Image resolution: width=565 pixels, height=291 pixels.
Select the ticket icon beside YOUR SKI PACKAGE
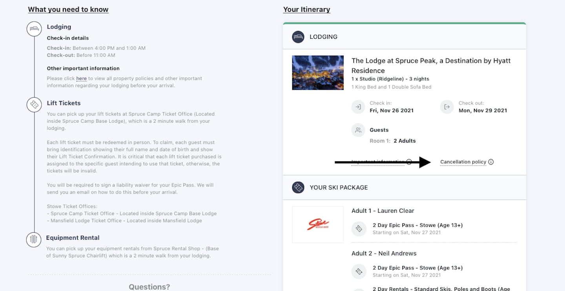(298, 187)
